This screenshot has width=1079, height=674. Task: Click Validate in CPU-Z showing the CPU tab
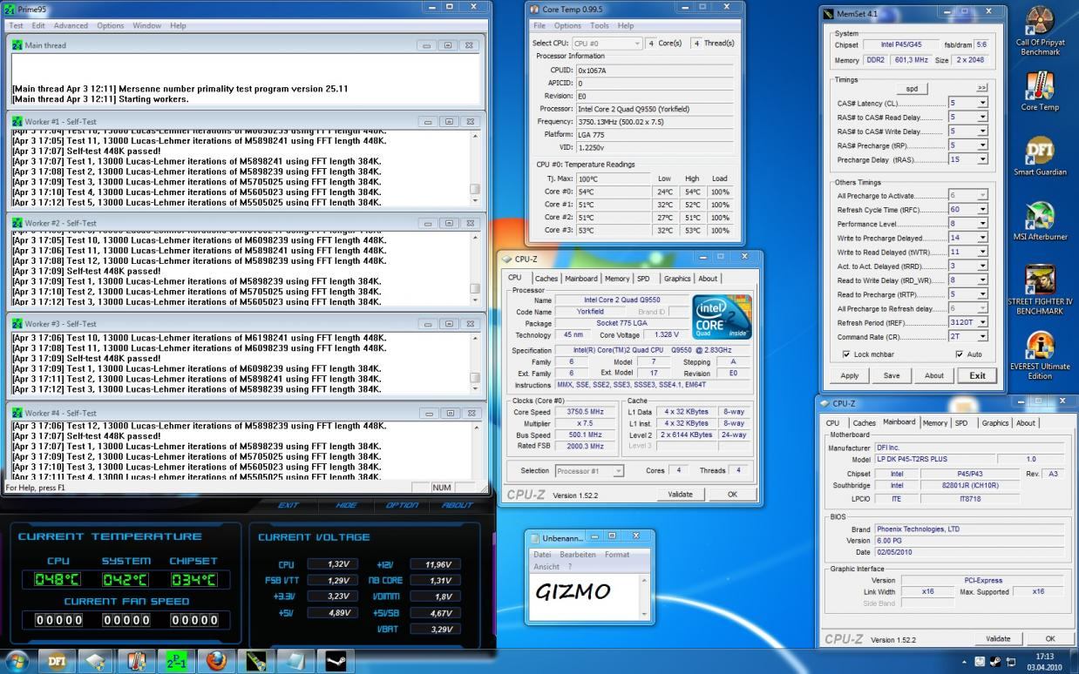(x=680, y=494)
